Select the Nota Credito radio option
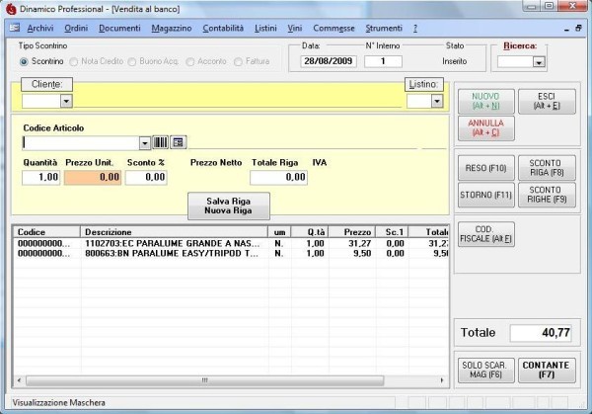 click(x=74, y=61)
